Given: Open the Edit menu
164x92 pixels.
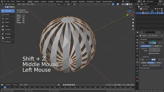Looking at the screenshot, I should 8,2.
